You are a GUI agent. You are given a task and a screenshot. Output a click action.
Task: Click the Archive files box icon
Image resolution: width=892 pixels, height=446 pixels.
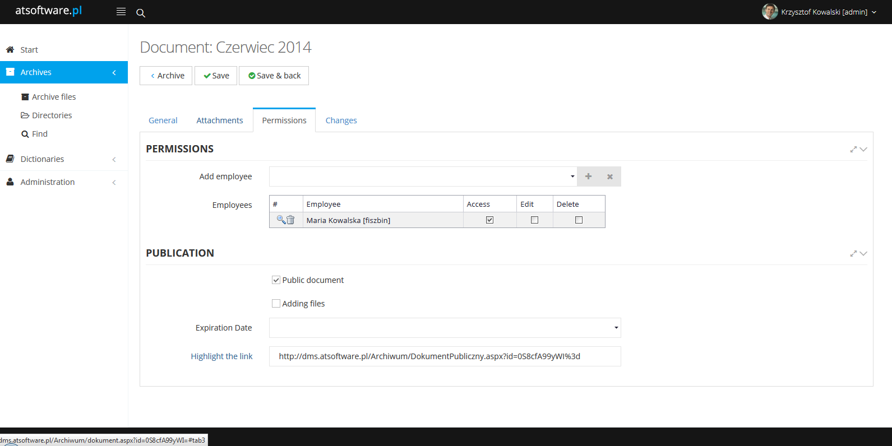25,97
